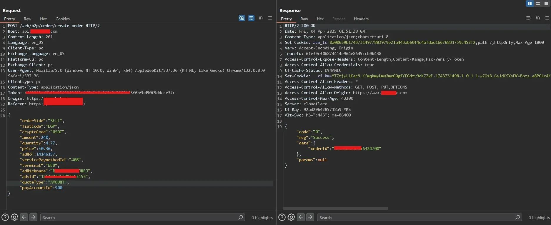Viewport: 551px width, 225px height.
Task: Click the POST /web/p2p/order/create-order request line
Action: [x=54, y=26]
